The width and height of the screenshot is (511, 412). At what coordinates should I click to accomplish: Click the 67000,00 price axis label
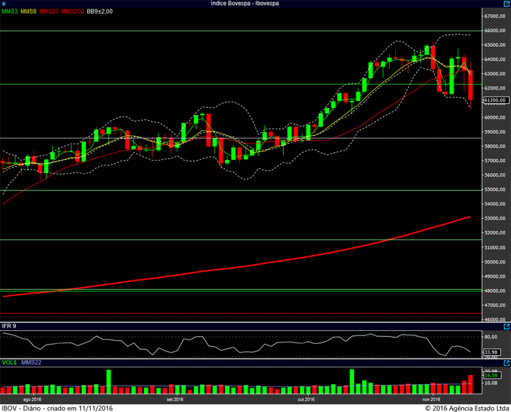tap(495, 16)
